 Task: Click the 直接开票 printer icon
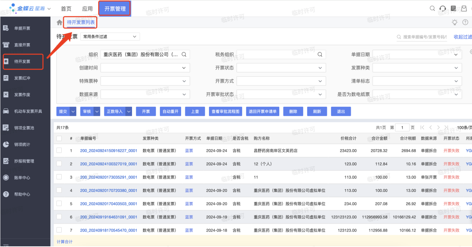coord(6,45)
